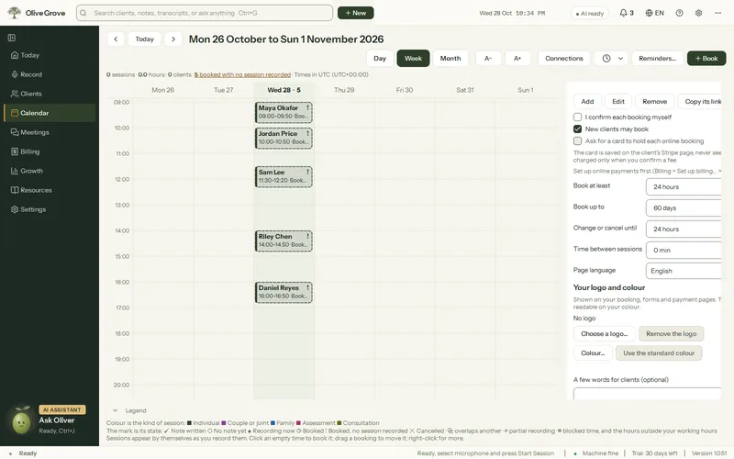This screenshot has width=734, height=459.
Task: Open the Settings gear in the sidebar
Action: [x=15, y=209]
